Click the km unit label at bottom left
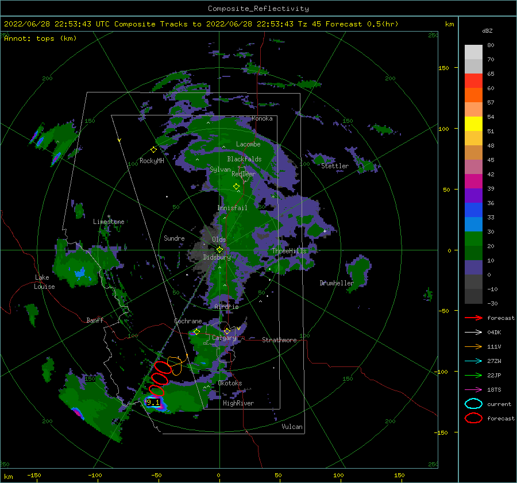The height and width of the screenshot is (483, 517). click(x=8, y=477)
